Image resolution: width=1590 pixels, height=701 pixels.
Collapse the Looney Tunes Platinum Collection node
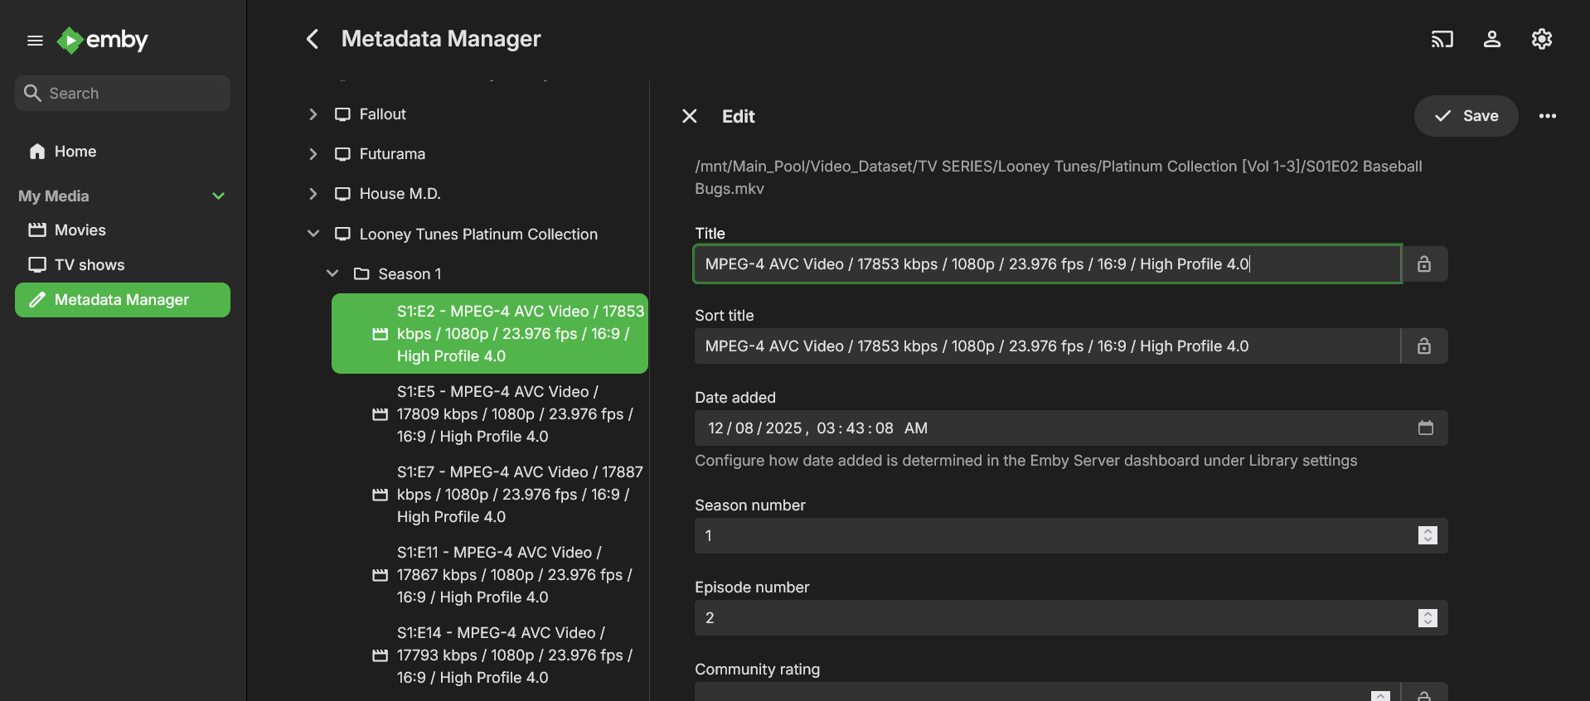point(313,234)
